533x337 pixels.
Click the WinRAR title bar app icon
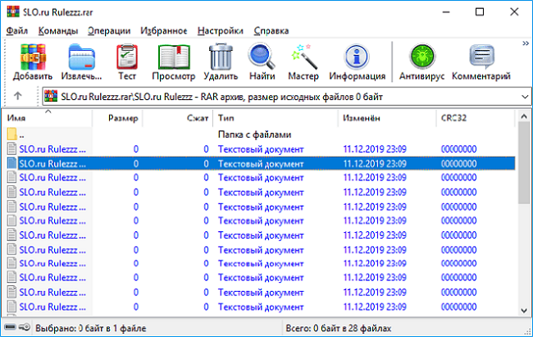(x=13, y=11)
